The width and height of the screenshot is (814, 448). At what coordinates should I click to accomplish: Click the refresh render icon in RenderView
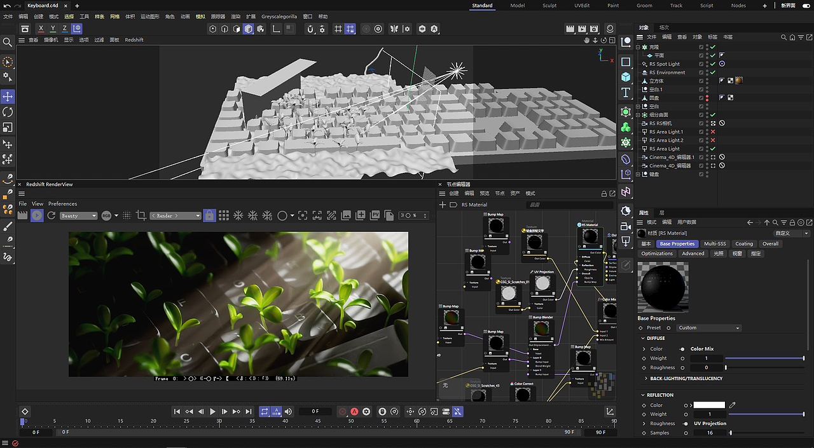click(52, 215)
